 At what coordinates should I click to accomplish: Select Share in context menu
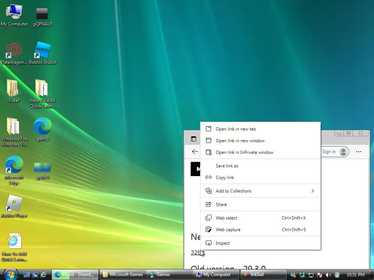coord(260,204)
